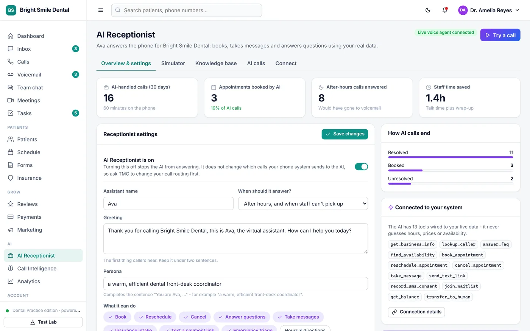Open Inbox in sidebar
Screen dimensions: 530x331
(x=43, y=49)
